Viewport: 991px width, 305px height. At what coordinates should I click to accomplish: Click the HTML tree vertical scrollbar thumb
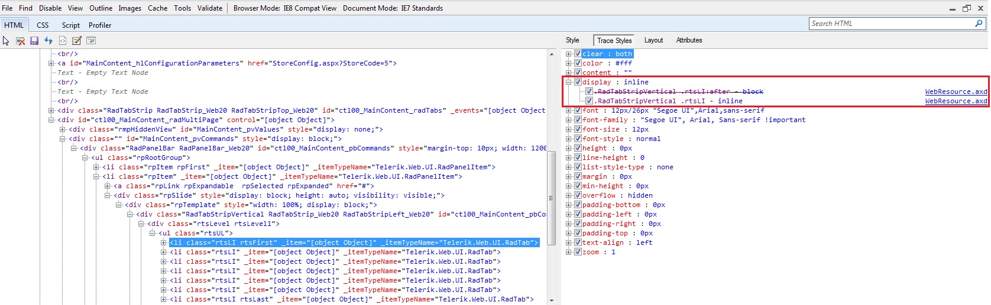click(552, 198)
